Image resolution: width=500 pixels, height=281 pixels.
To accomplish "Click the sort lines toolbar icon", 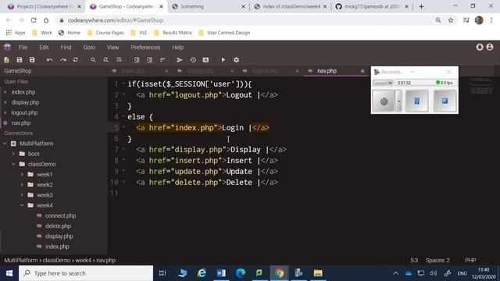I will point(162,60).
